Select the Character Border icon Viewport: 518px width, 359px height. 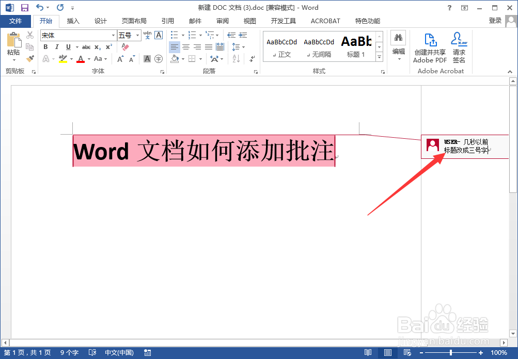[x=158, y=35]
